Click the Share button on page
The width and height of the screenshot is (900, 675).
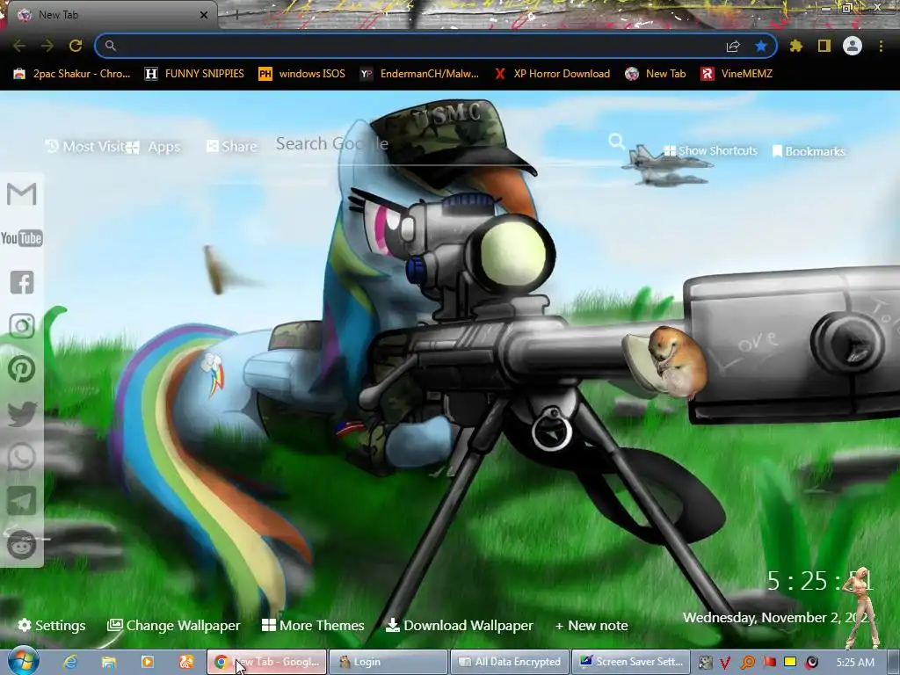pos(232,147)
